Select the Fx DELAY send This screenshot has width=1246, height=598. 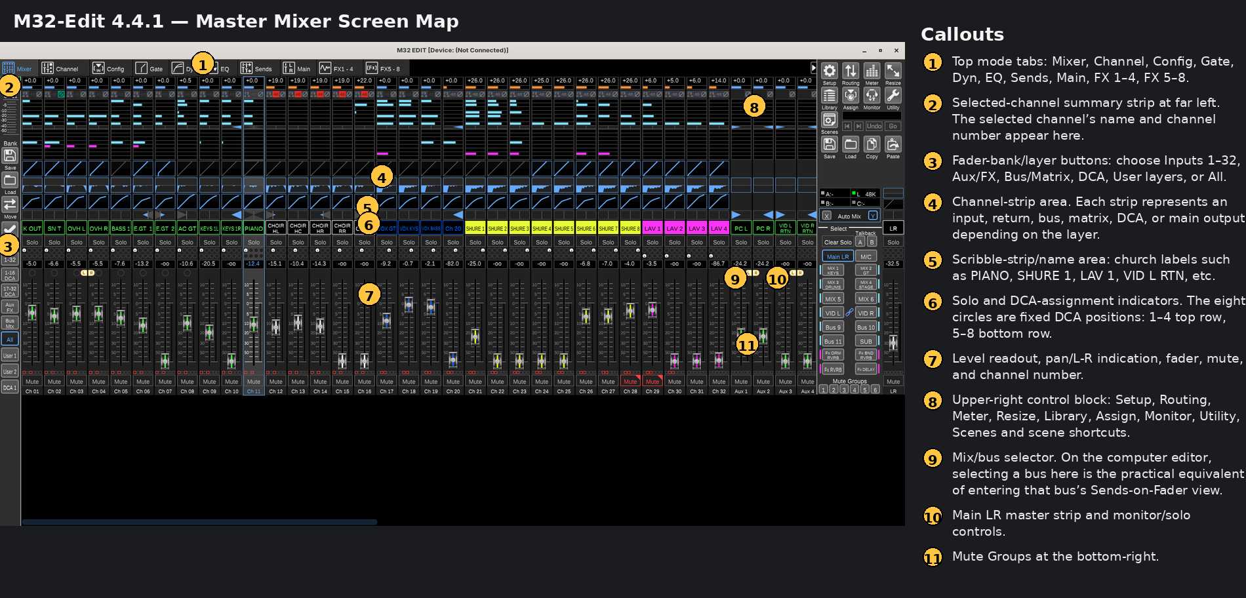point(866,369)
